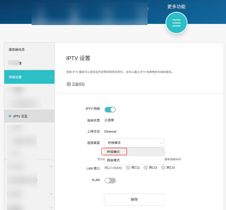Click the 网口1(WAN) port label
Viewport: 226px width, 210px height.
[x=114, y=168]
